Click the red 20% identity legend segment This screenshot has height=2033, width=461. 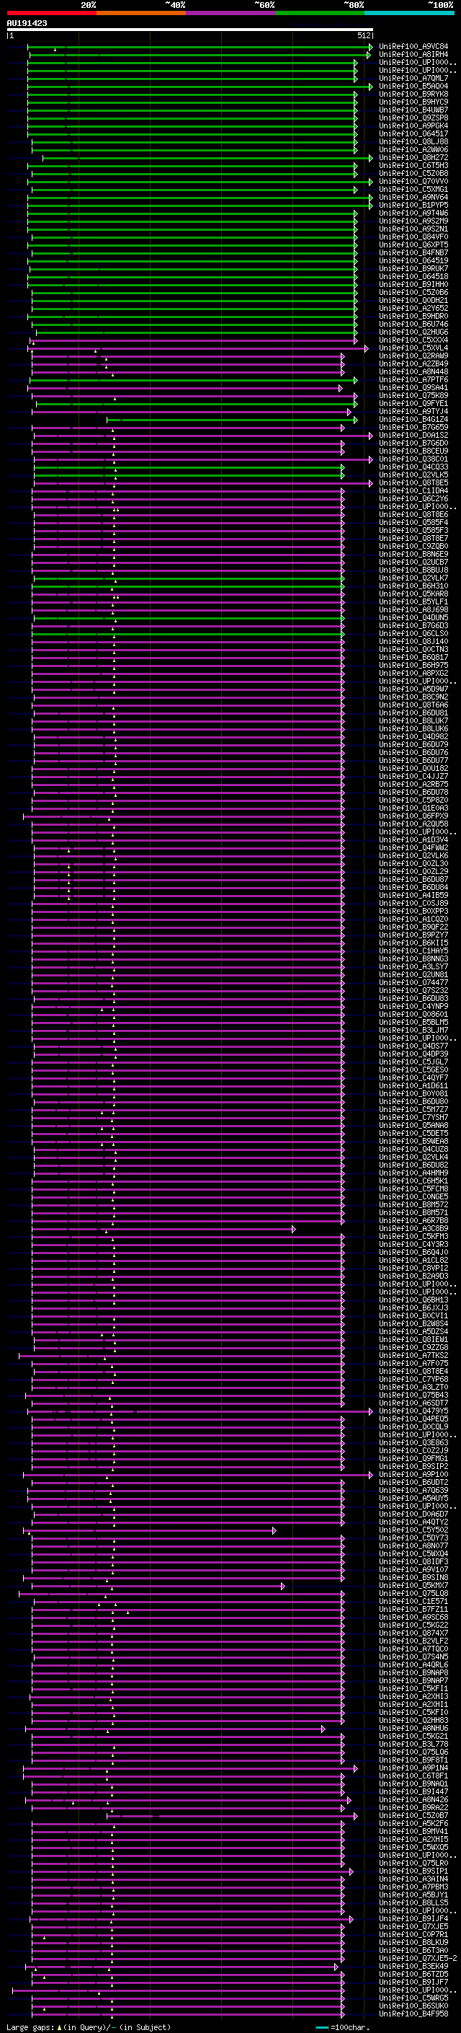[52, 12]
